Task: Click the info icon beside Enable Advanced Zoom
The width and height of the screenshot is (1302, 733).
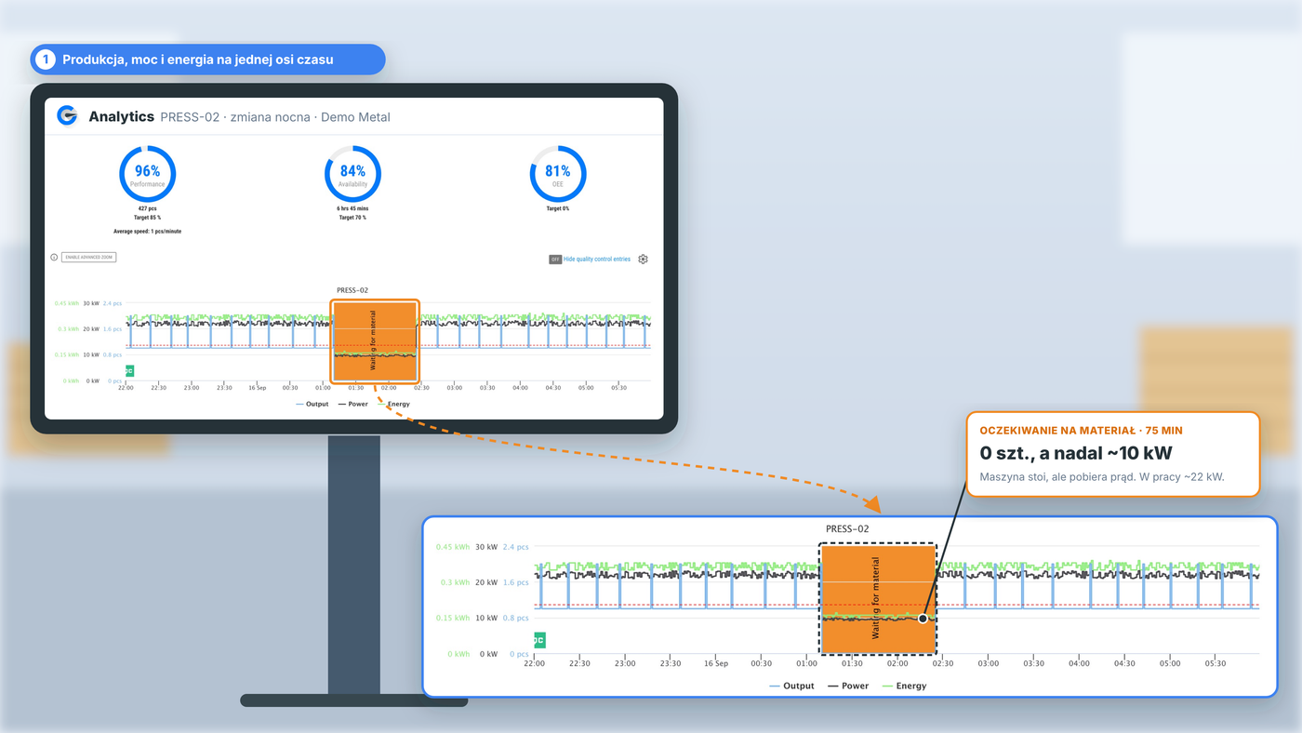Action: coord(54,258)
